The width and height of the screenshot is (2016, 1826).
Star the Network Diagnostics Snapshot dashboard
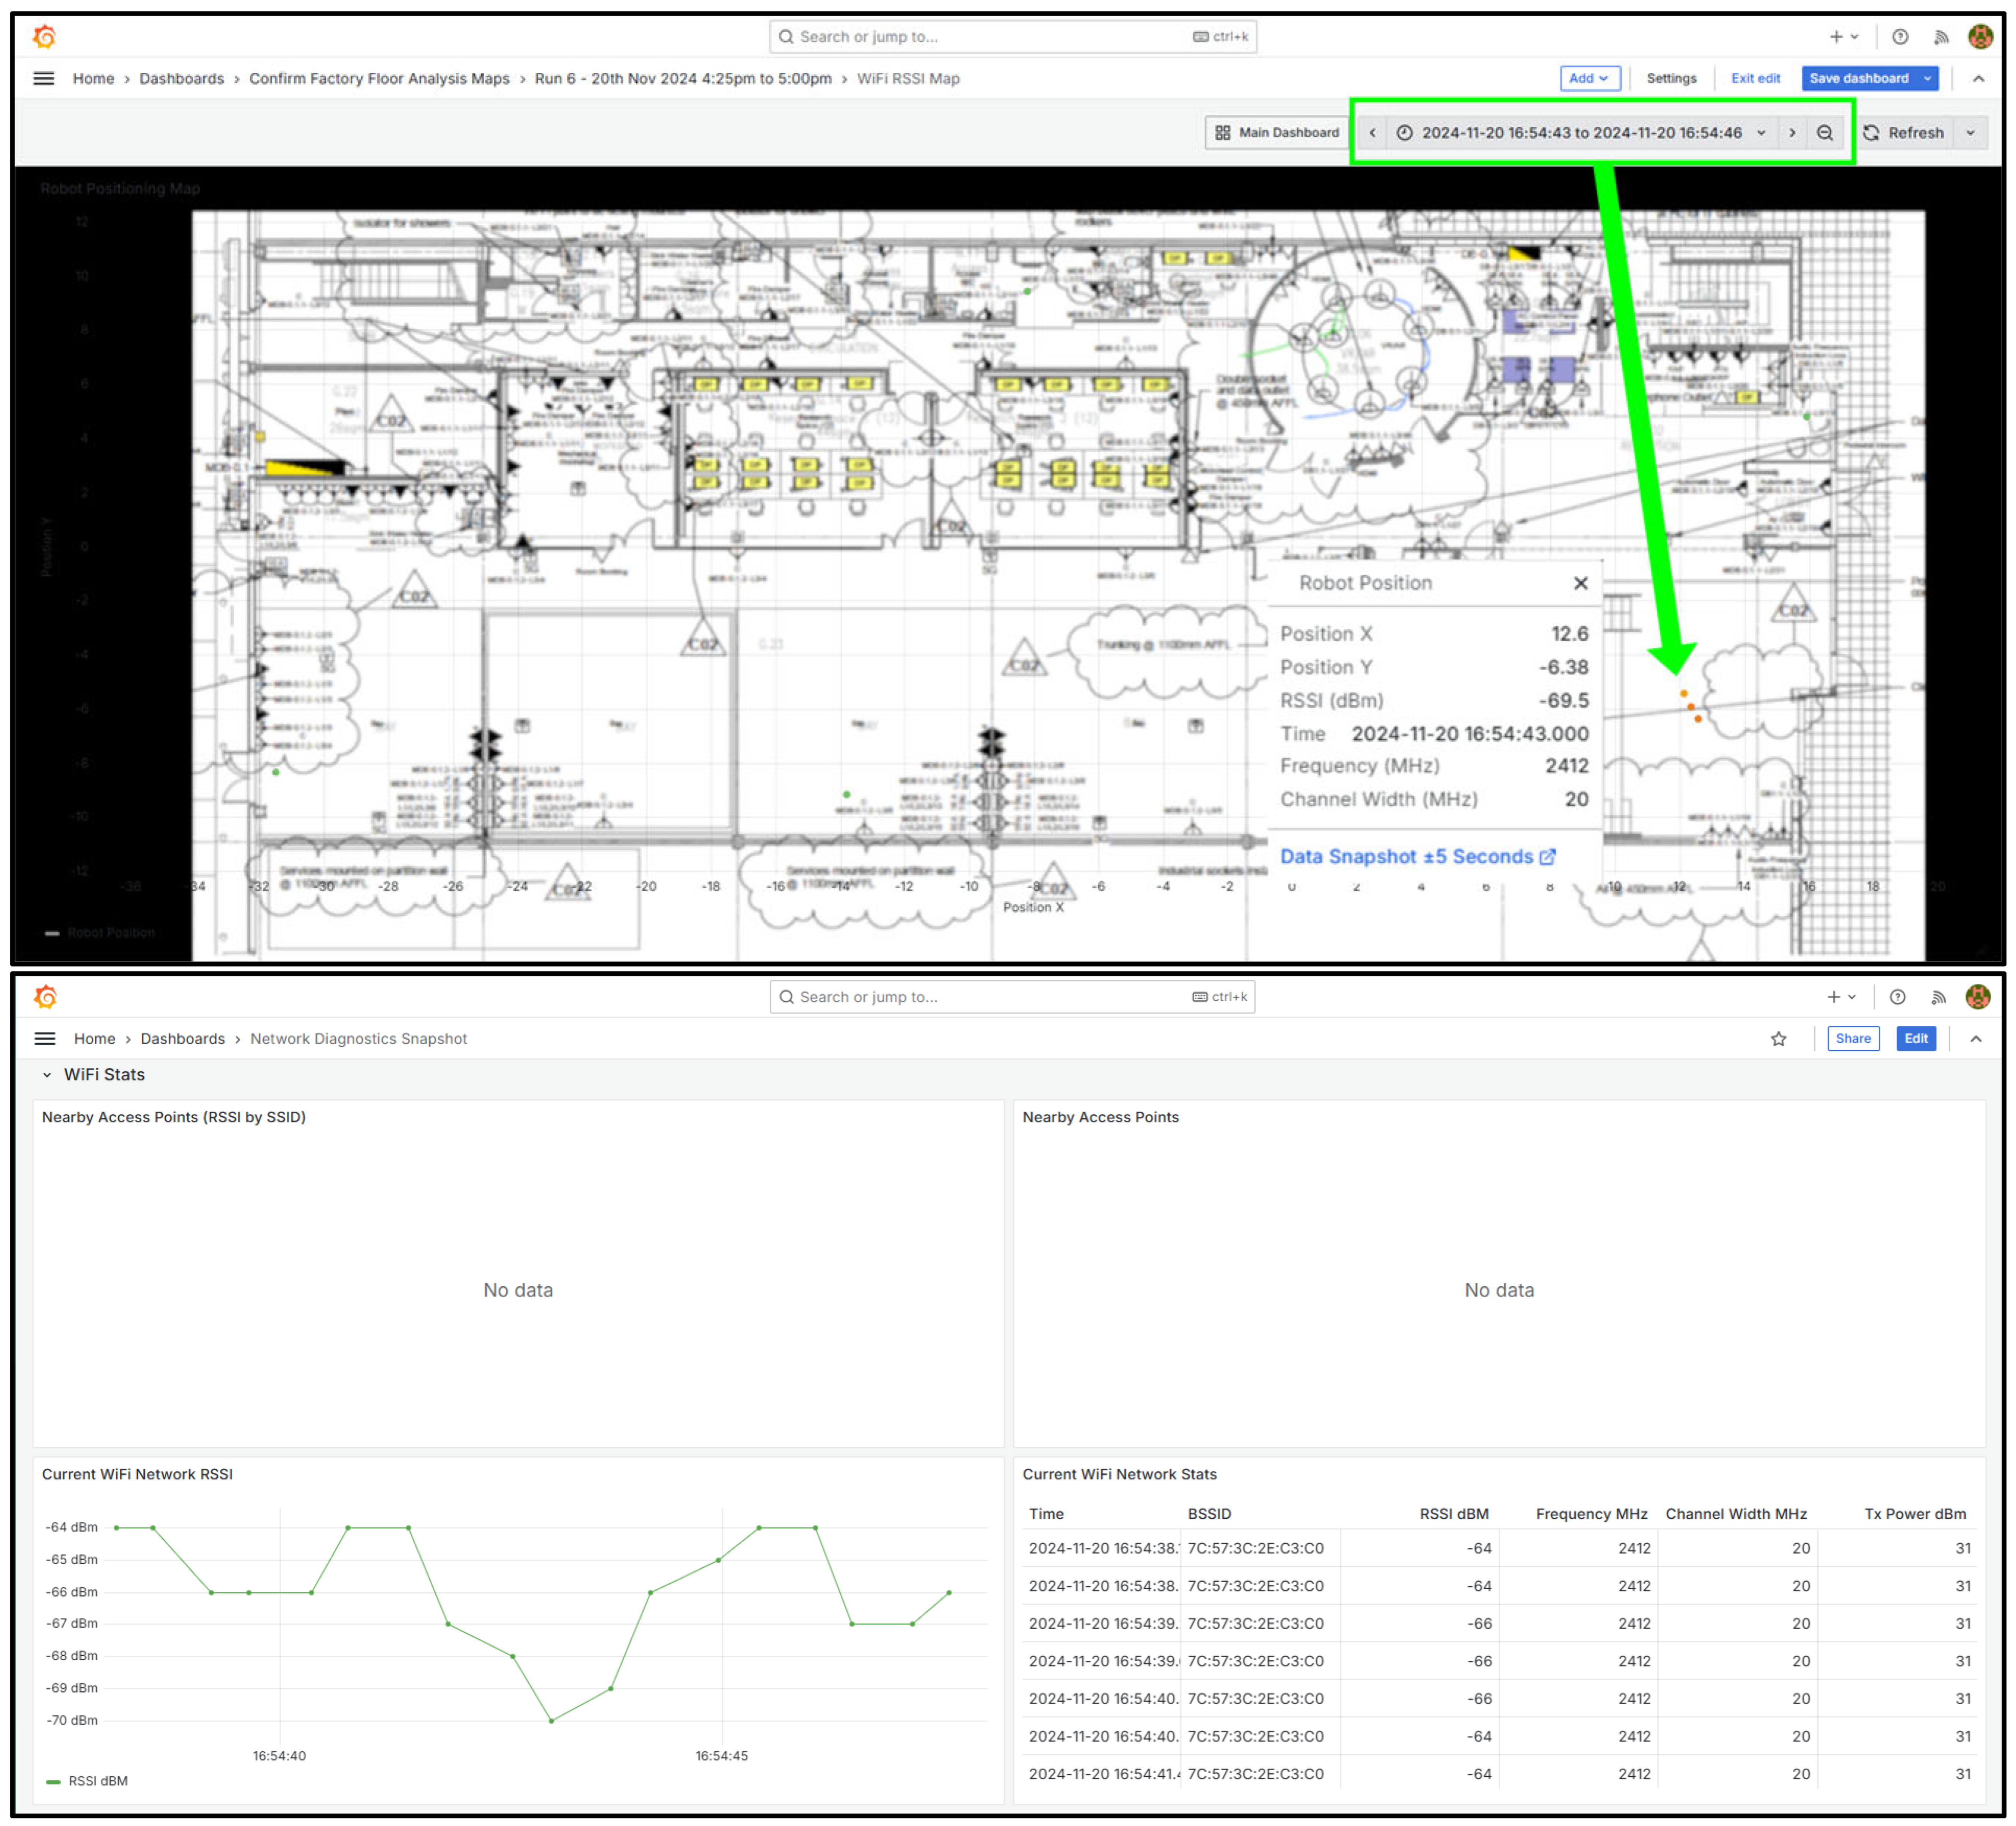1778,1039
